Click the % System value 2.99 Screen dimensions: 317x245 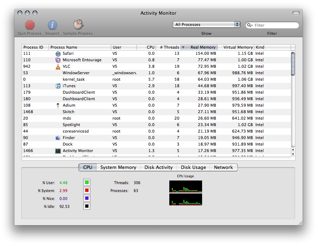pos(63,191)
